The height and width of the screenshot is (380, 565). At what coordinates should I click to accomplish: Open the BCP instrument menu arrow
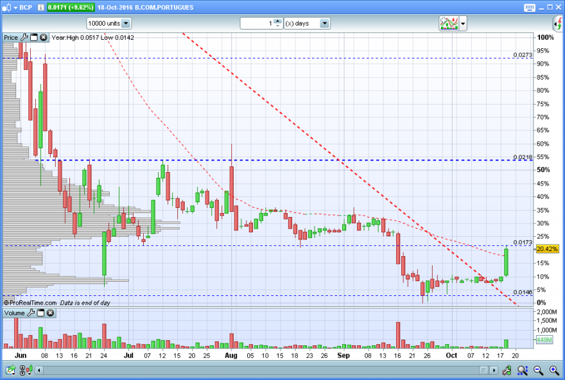(15, 8)
